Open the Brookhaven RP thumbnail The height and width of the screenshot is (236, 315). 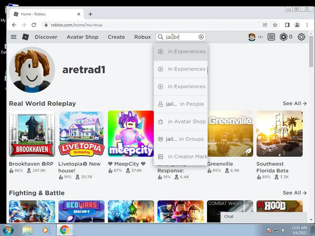(x=32, y=134)
